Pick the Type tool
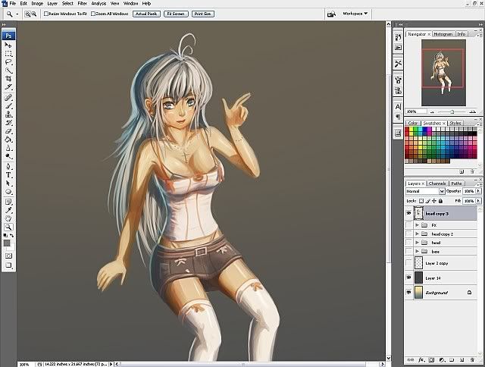 8,174
